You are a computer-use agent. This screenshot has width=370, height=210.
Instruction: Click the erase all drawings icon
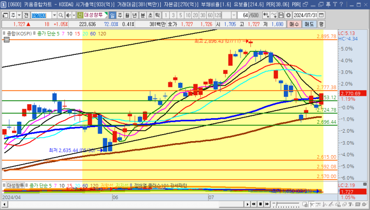(338, 204)
